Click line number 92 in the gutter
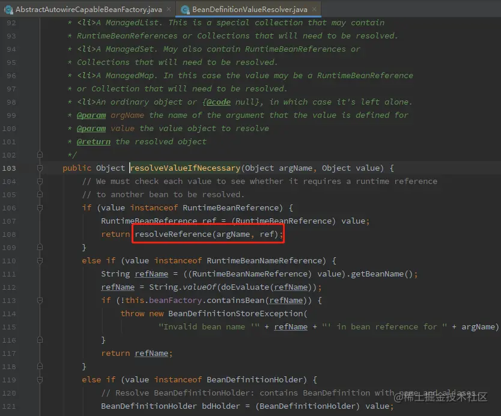Screen dimensions: 501x416 coord(11,23)
